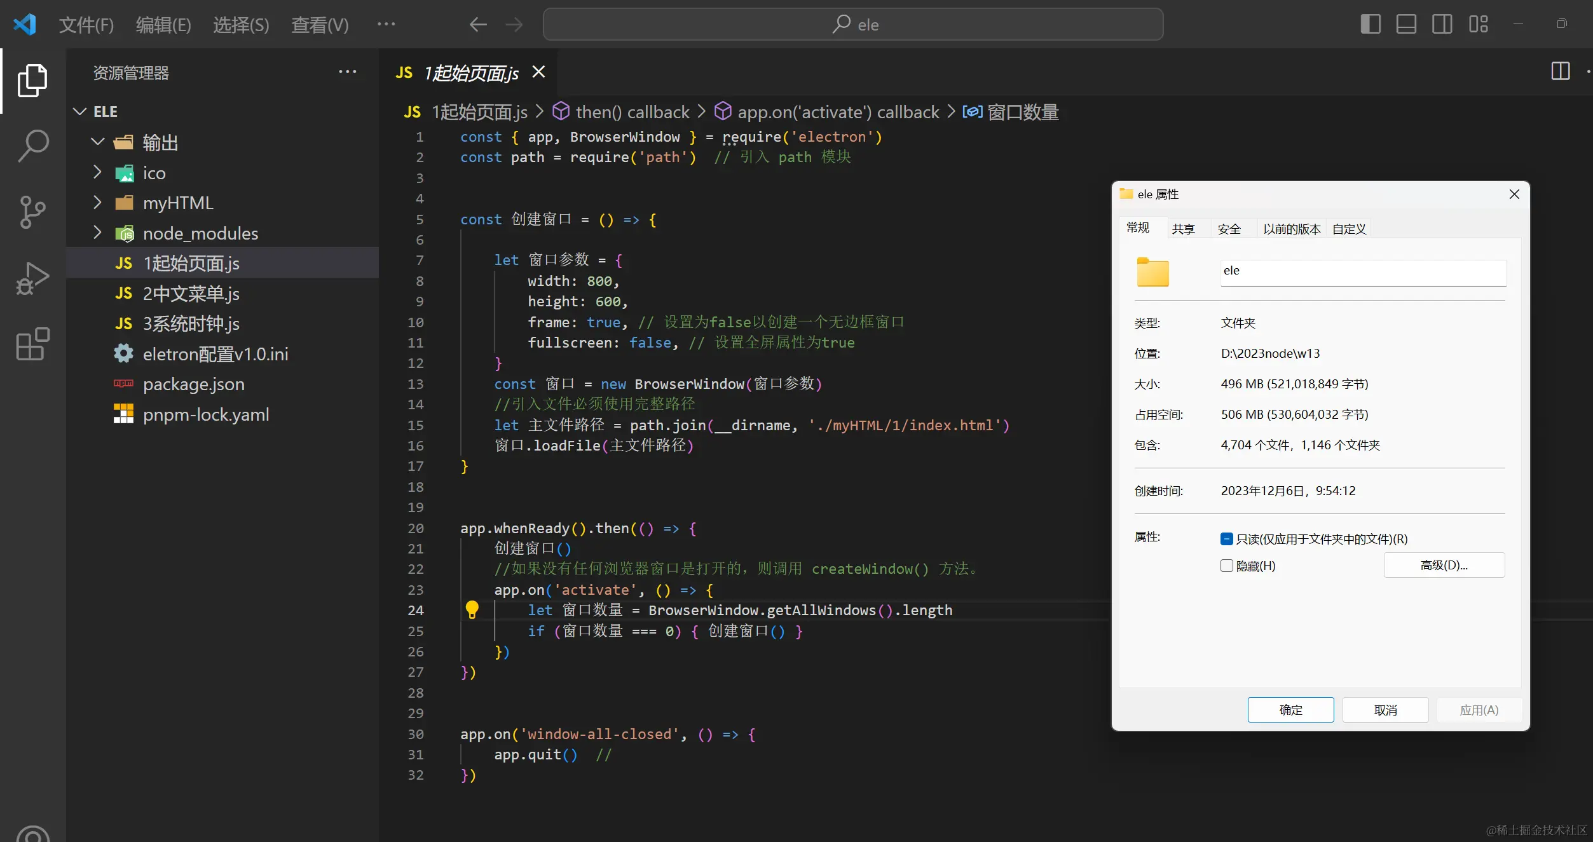Open the Search view in activity bar
The width and height of the screenshot is (1593, 842).
[33, 146]
